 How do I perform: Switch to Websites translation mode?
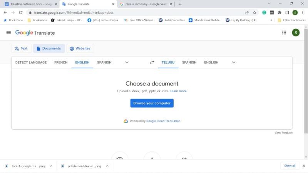80,48
